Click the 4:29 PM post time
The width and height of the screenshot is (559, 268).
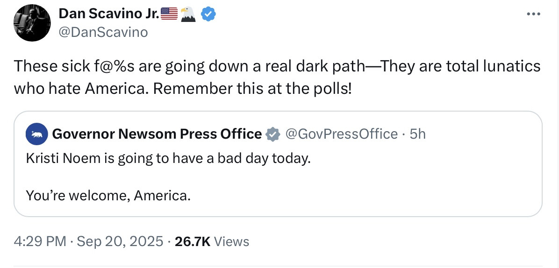[x=40, y=241]
